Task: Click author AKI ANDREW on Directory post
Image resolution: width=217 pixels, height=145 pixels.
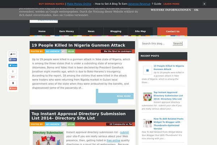Action: click(x=53, y=124)
